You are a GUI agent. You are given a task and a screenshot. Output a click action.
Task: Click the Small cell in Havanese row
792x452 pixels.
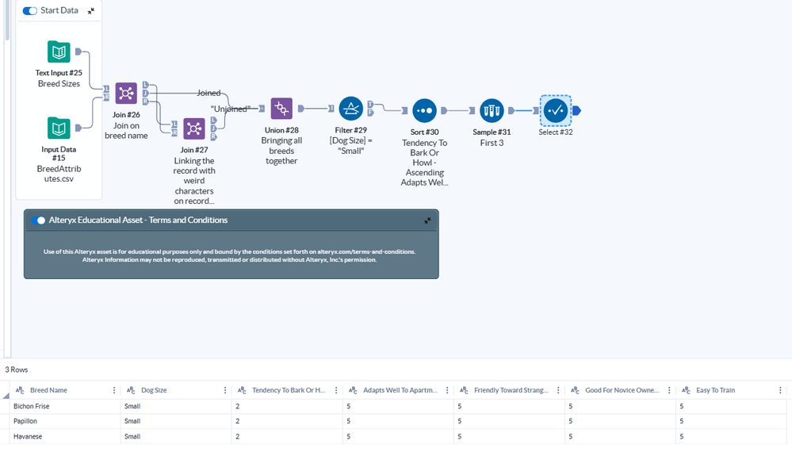[x=176, y=436]
